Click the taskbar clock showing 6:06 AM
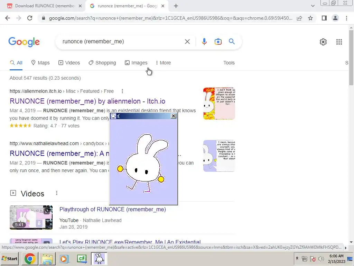 point(336,258)
